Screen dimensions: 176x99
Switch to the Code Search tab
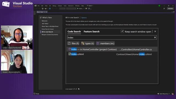74,32
